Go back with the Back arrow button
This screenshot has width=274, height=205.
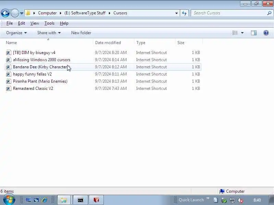tap(5, 13)
